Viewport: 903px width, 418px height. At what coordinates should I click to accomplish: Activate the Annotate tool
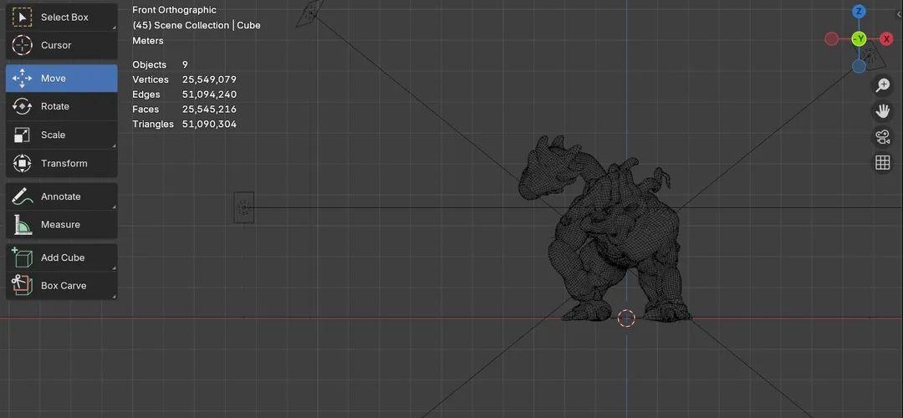click(x=61, y=196)
